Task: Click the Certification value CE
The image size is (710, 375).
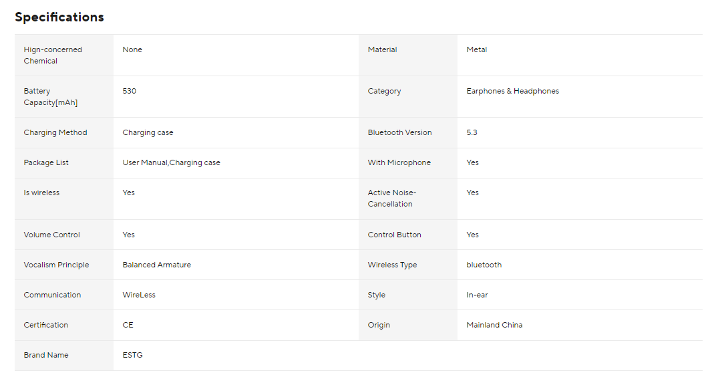Action: [128, 325]
